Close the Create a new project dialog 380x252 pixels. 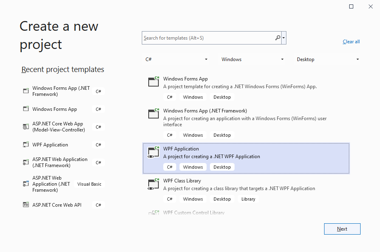coord(371,6)
